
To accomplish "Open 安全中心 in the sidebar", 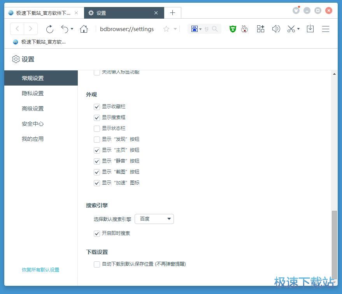I will [41, 124].
